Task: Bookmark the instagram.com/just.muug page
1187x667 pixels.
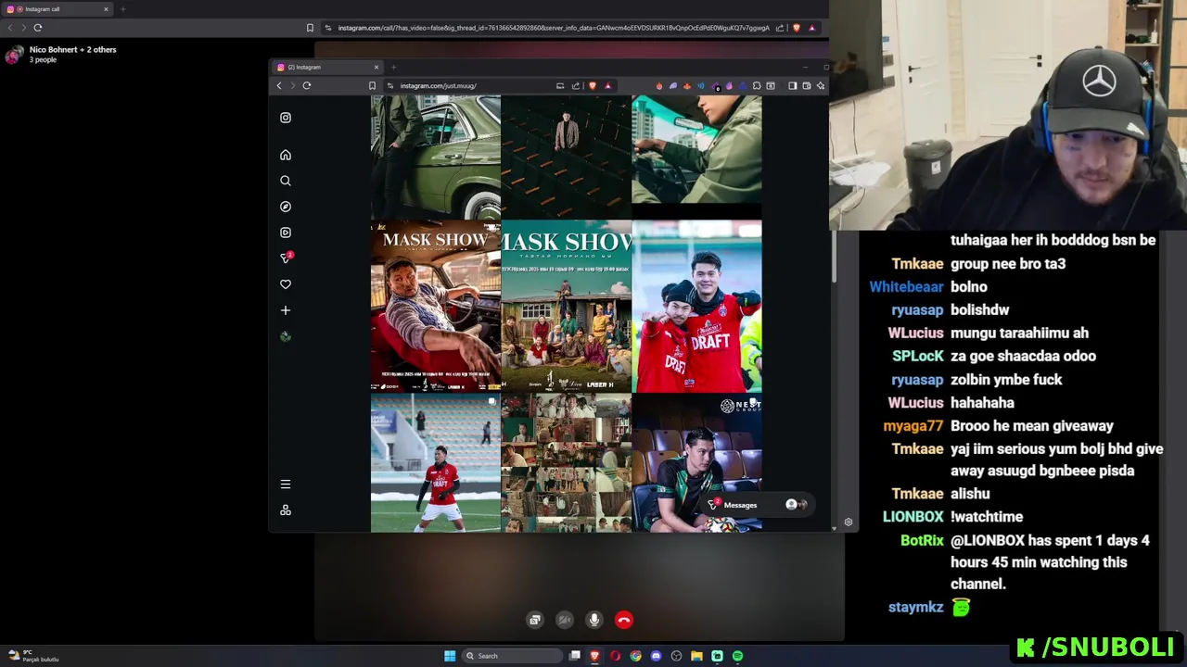Action: coord(372,85)
